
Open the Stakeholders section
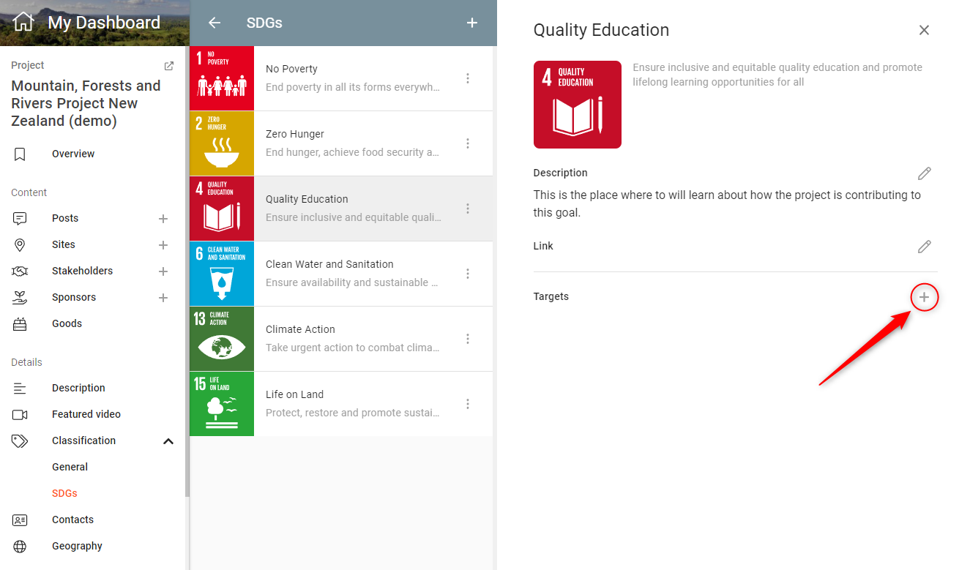pos(82,271)
